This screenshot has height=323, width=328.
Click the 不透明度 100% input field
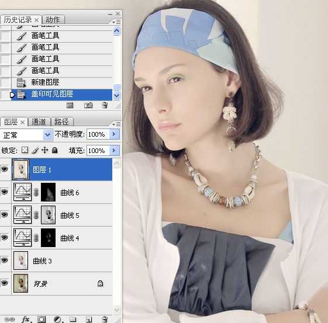[x=98, y=134]
